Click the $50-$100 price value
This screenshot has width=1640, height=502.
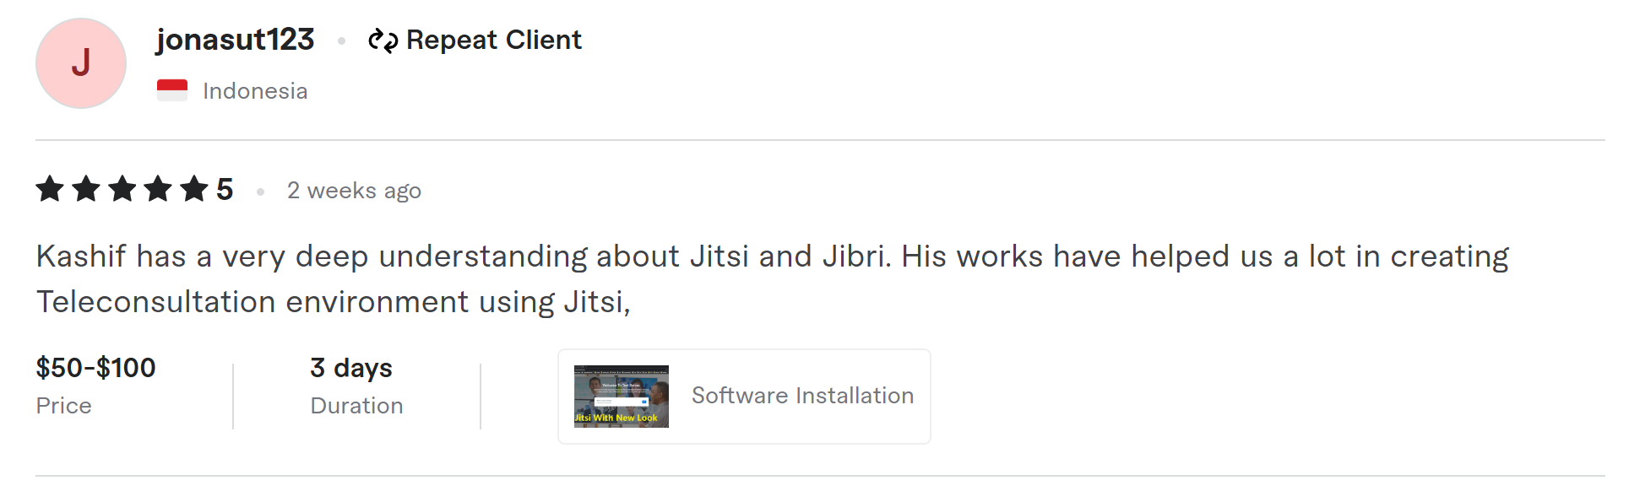tap(96, 368)
